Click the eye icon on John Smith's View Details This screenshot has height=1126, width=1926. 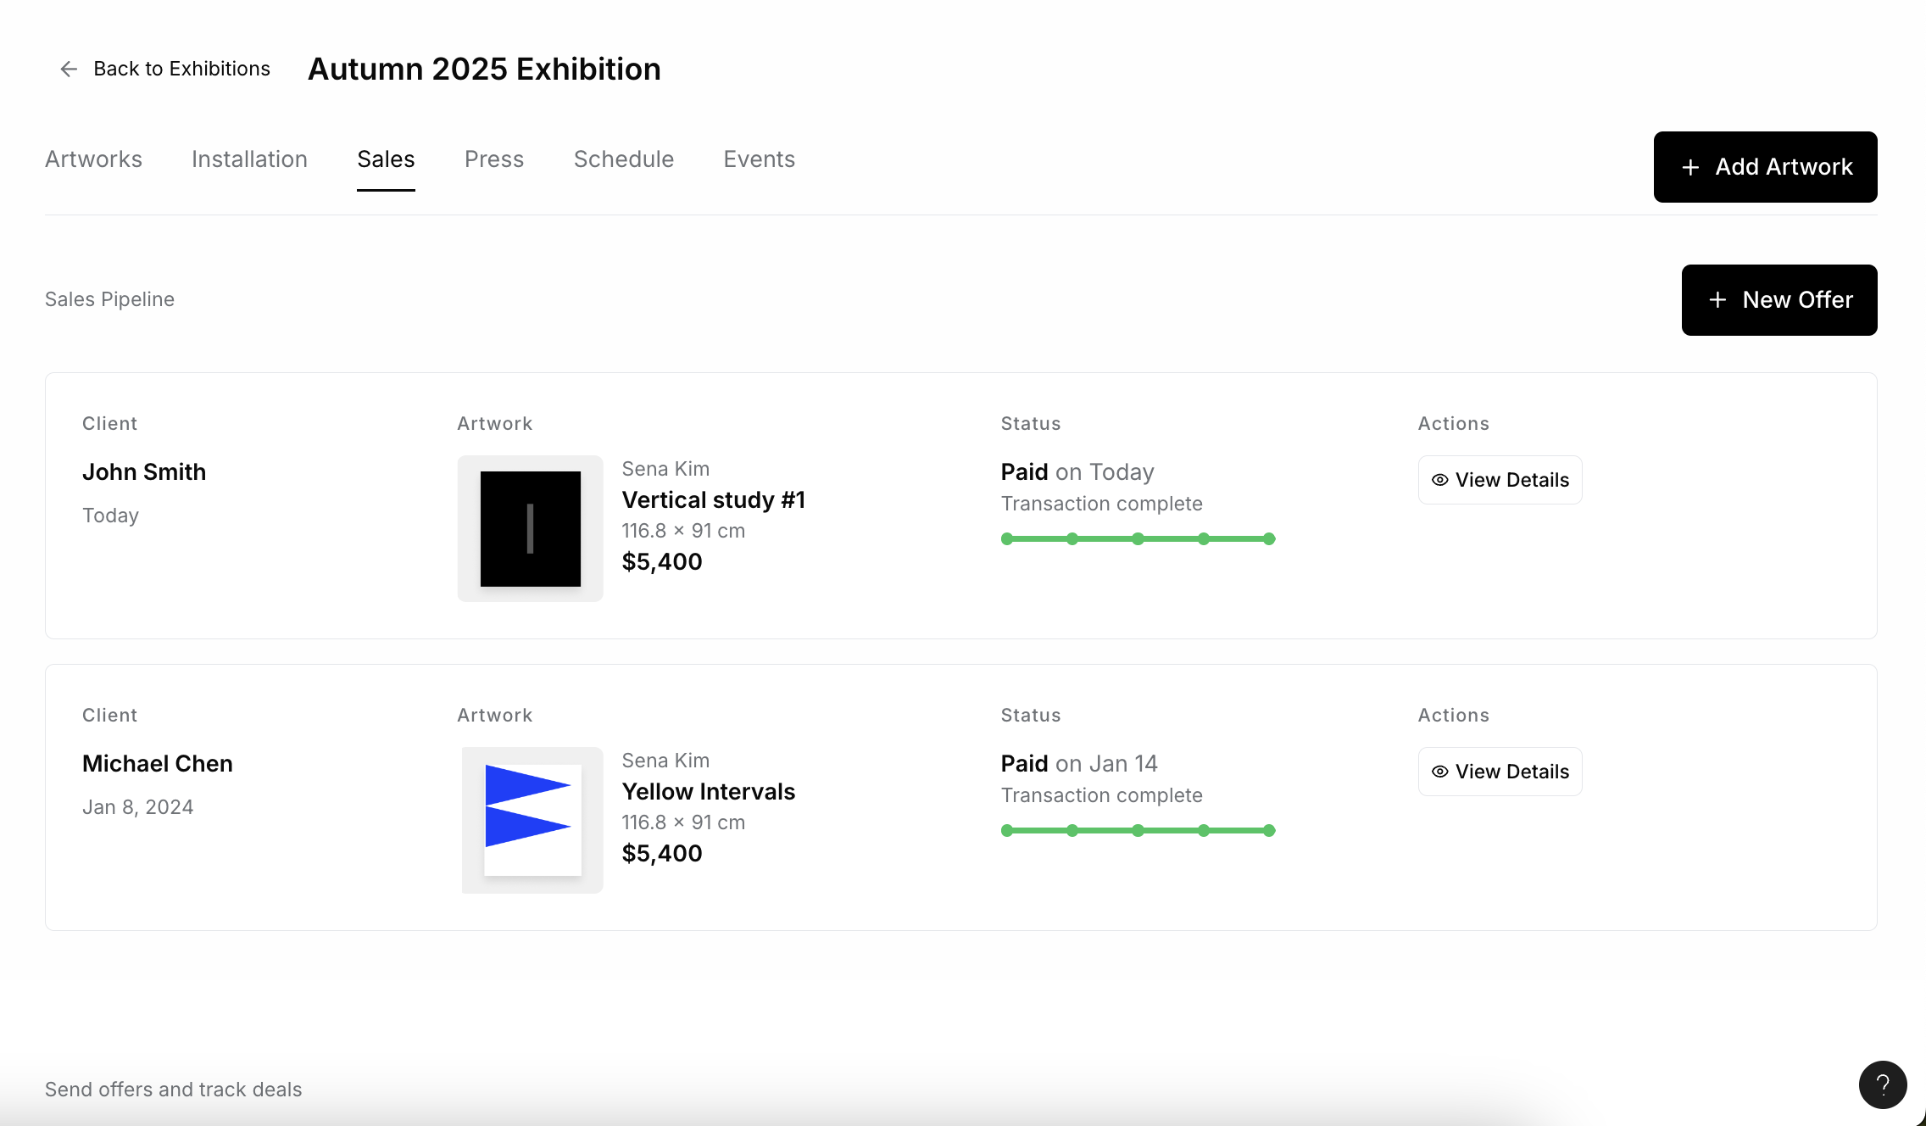[x=1440, y=479]
